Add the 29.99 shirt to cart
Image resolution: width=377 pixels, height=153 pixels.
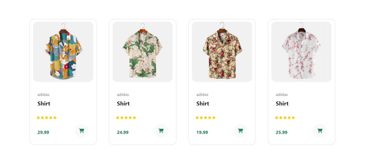(x=82, y=131)
